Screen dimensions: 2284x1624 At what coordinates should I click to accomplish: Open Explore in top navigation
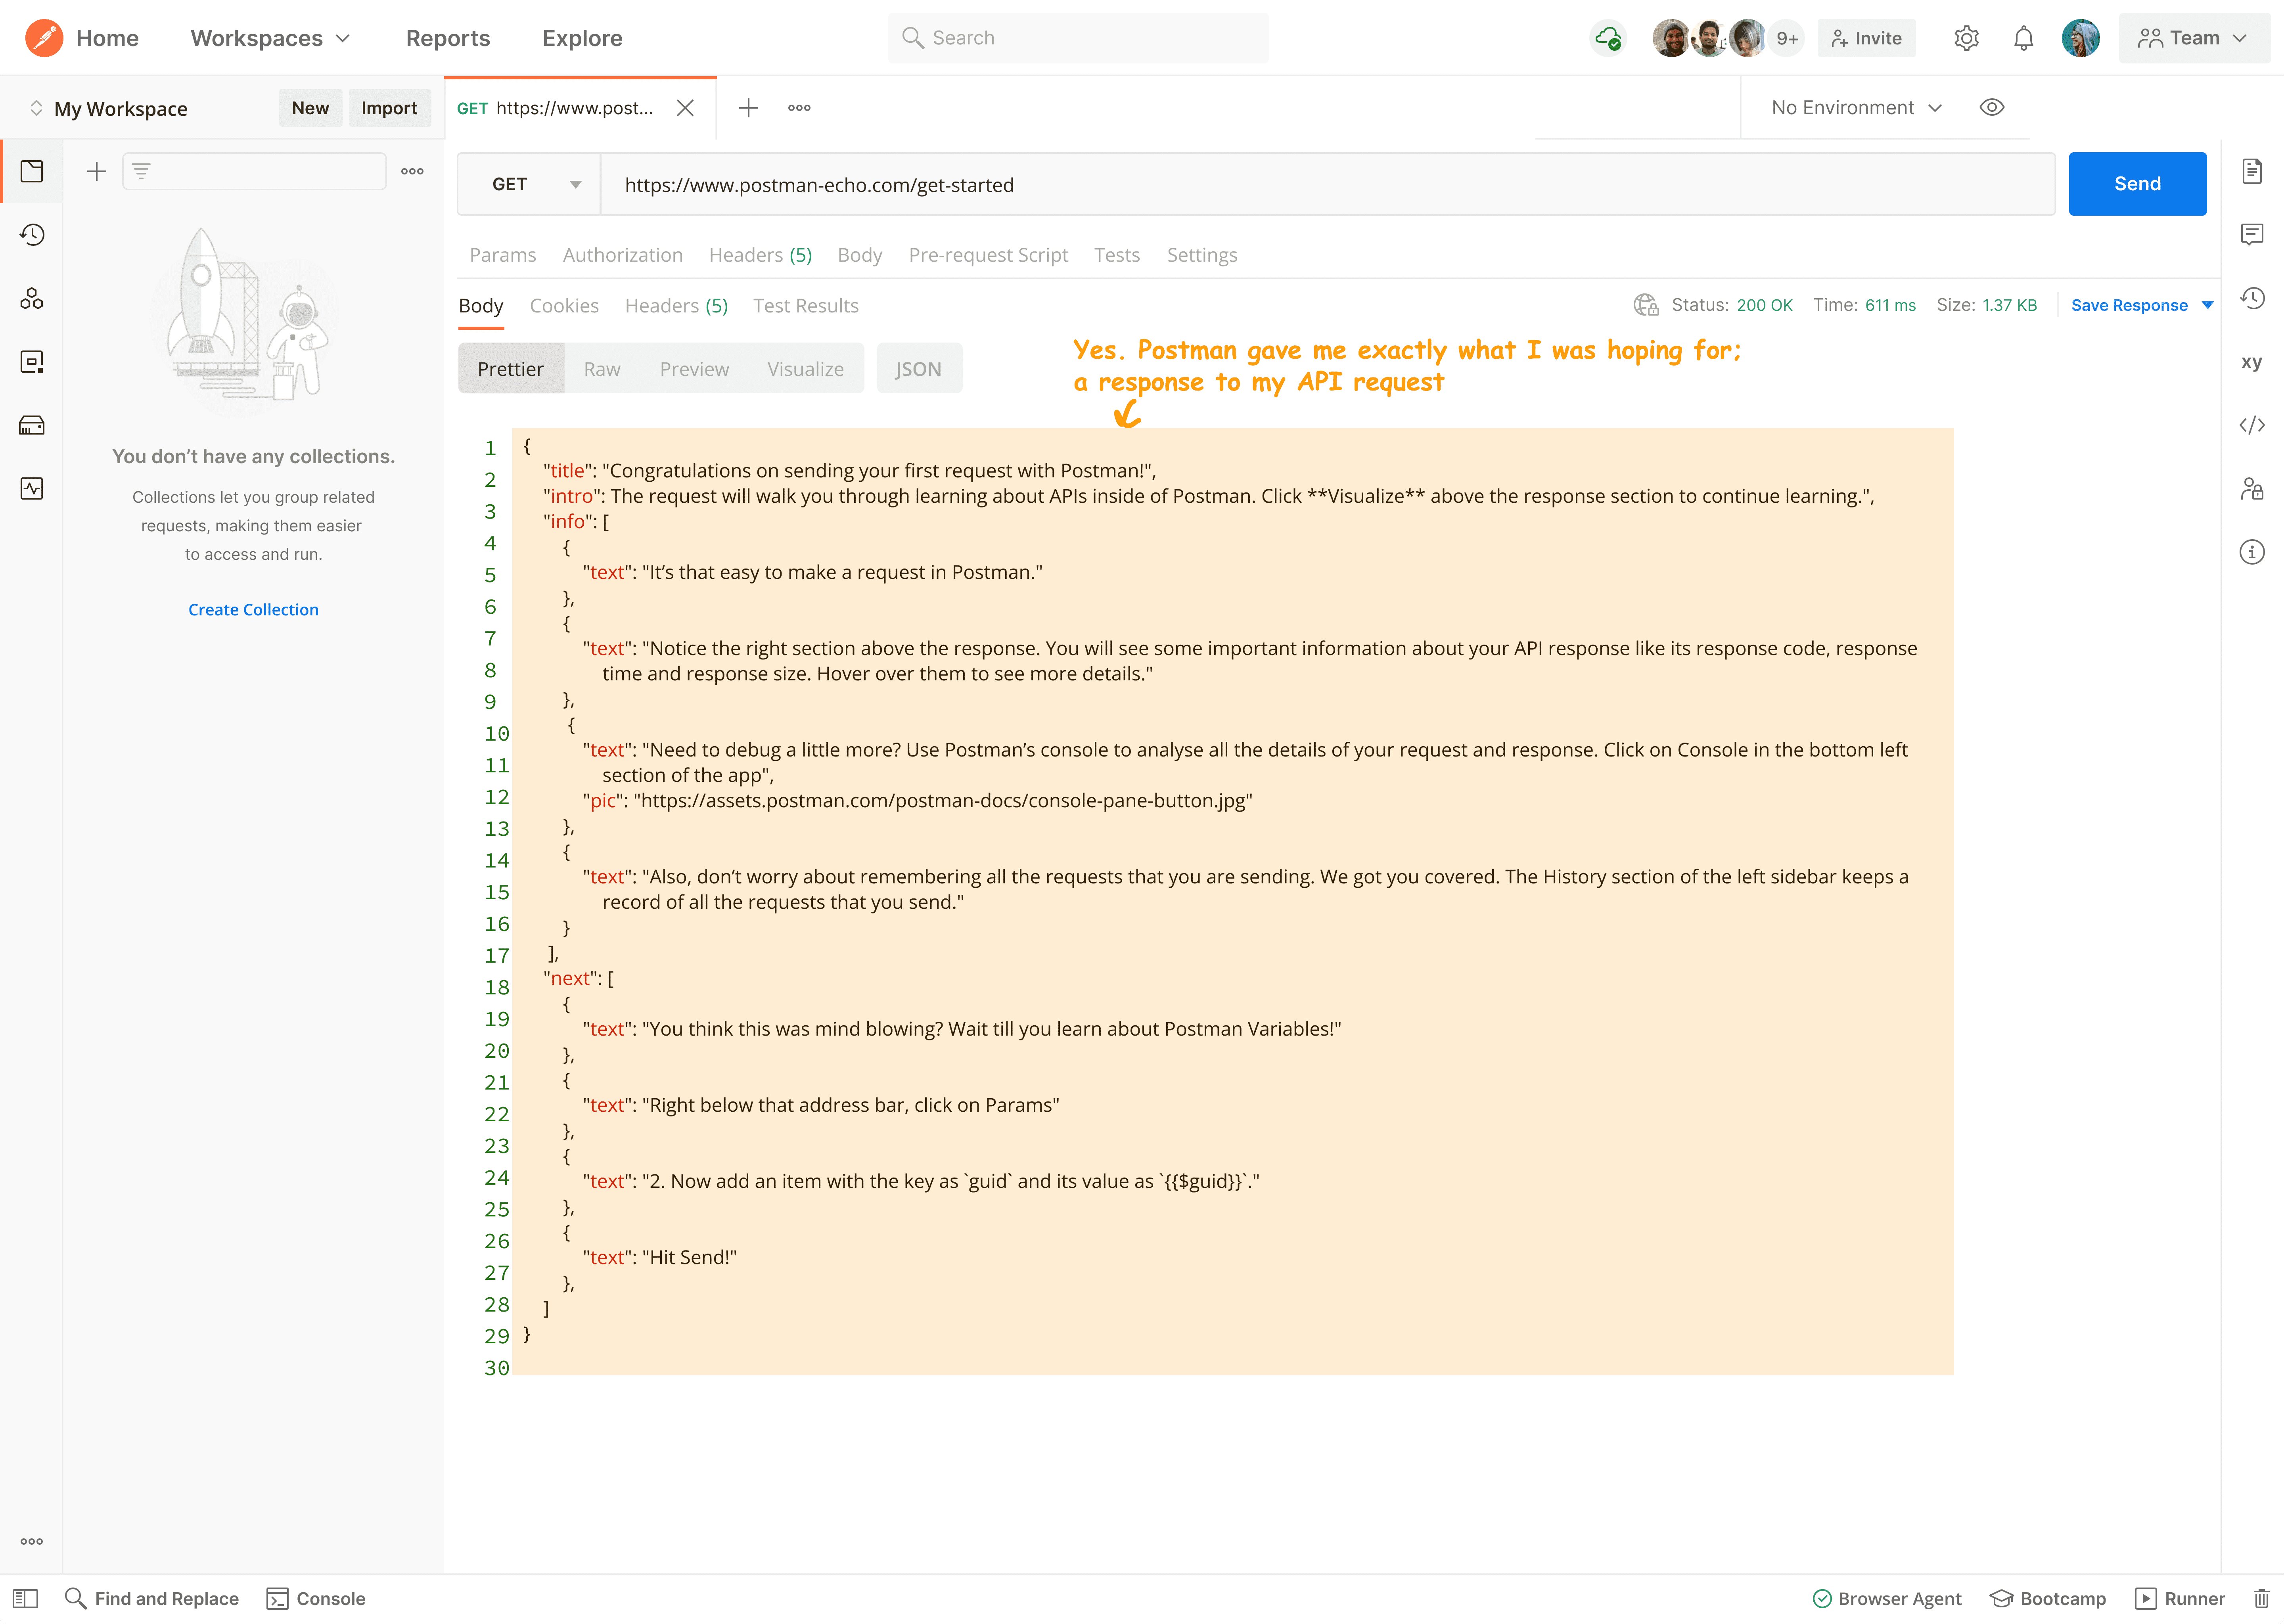(x=582, y=38)
